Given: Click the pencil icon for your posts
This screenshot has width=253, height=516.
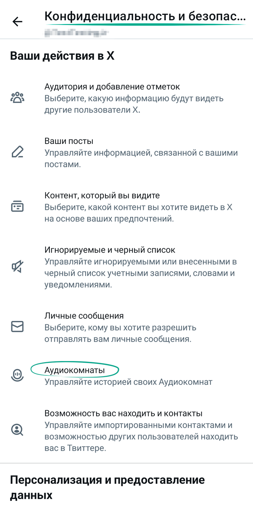Looking at the screenshot, I should click(17, 152).
